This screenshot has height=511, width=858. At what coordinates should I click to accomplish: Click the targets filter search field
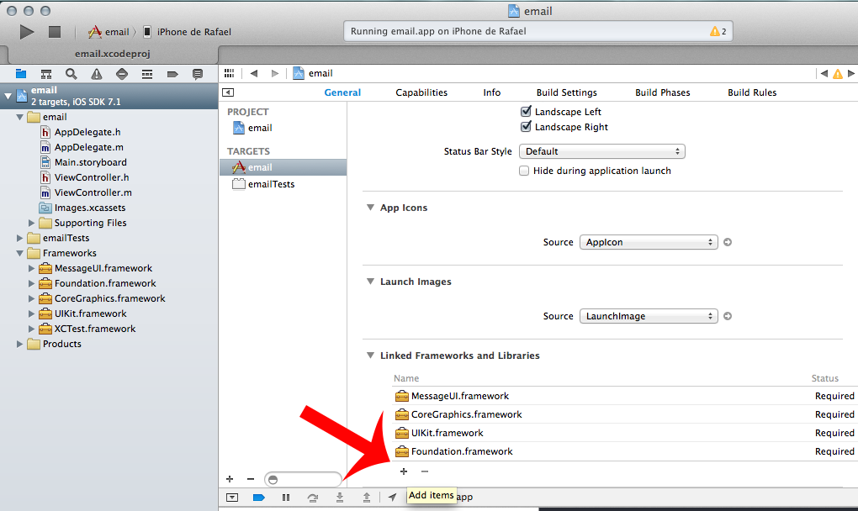pos(305,479)
